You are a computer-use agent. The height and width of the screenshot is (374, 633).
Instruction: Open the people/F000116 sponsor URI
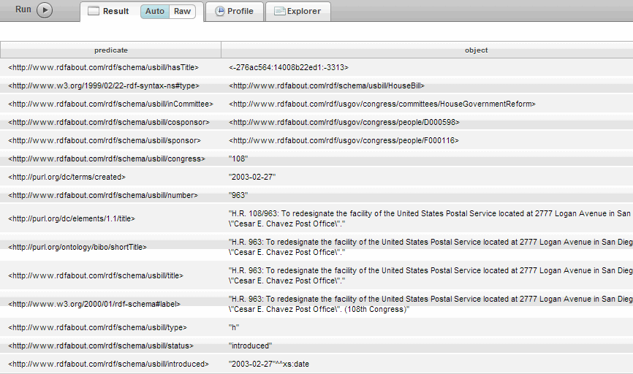344,140
